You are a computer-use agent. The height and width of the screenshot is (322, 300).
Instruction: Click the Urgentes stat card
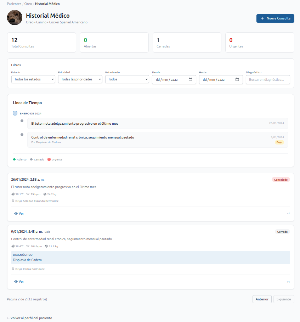click(x=260, y=43)
